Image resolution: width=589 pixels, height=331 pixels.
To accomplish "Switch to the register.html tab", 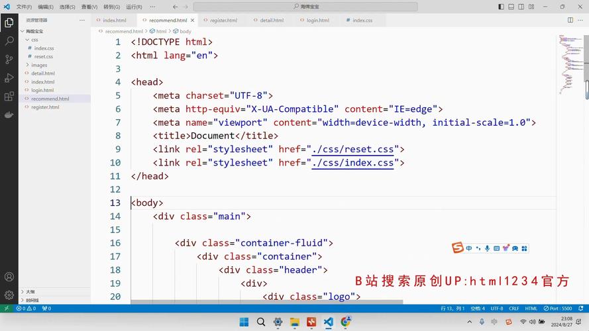I will (x=223, y=21).
